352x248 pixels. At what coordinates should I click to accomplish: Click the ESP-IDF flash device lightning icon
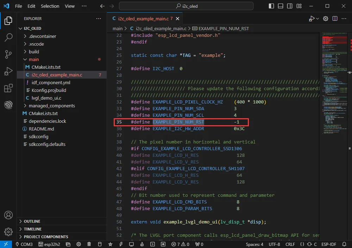click(x=120, y=244)
